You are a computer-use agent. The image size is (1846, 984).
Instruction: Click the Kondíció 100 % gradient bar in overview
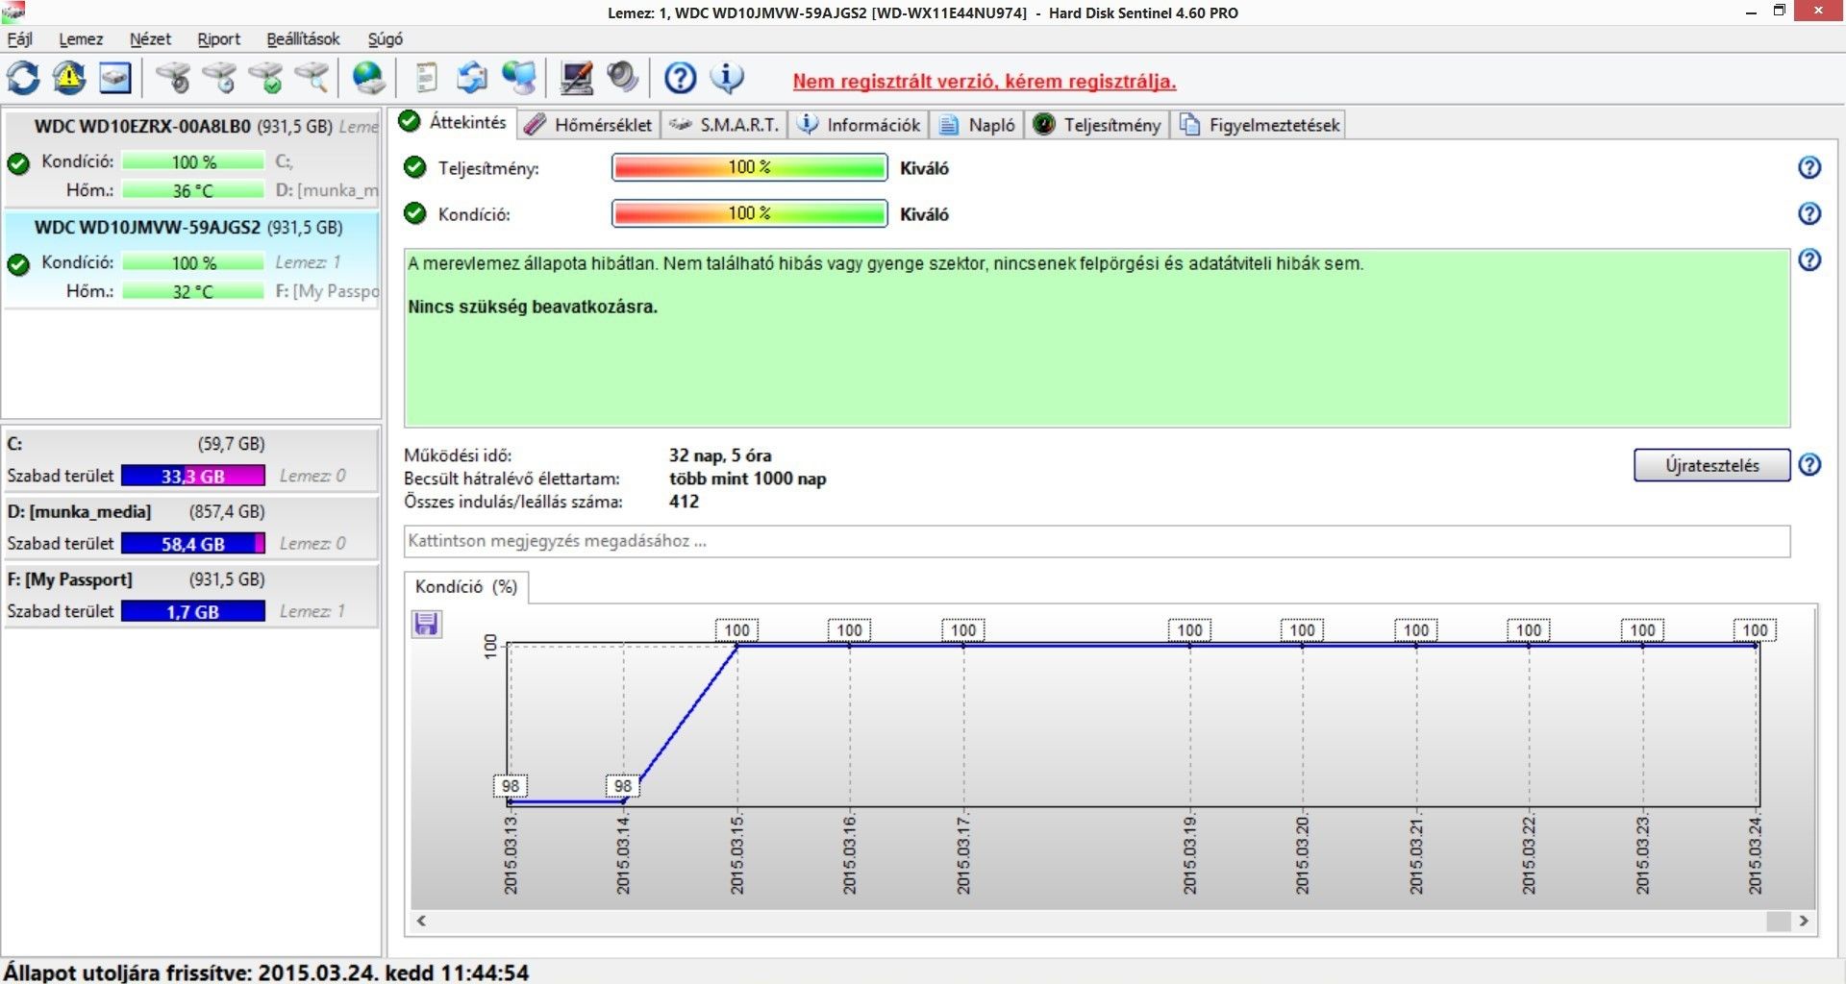point(749,213)
